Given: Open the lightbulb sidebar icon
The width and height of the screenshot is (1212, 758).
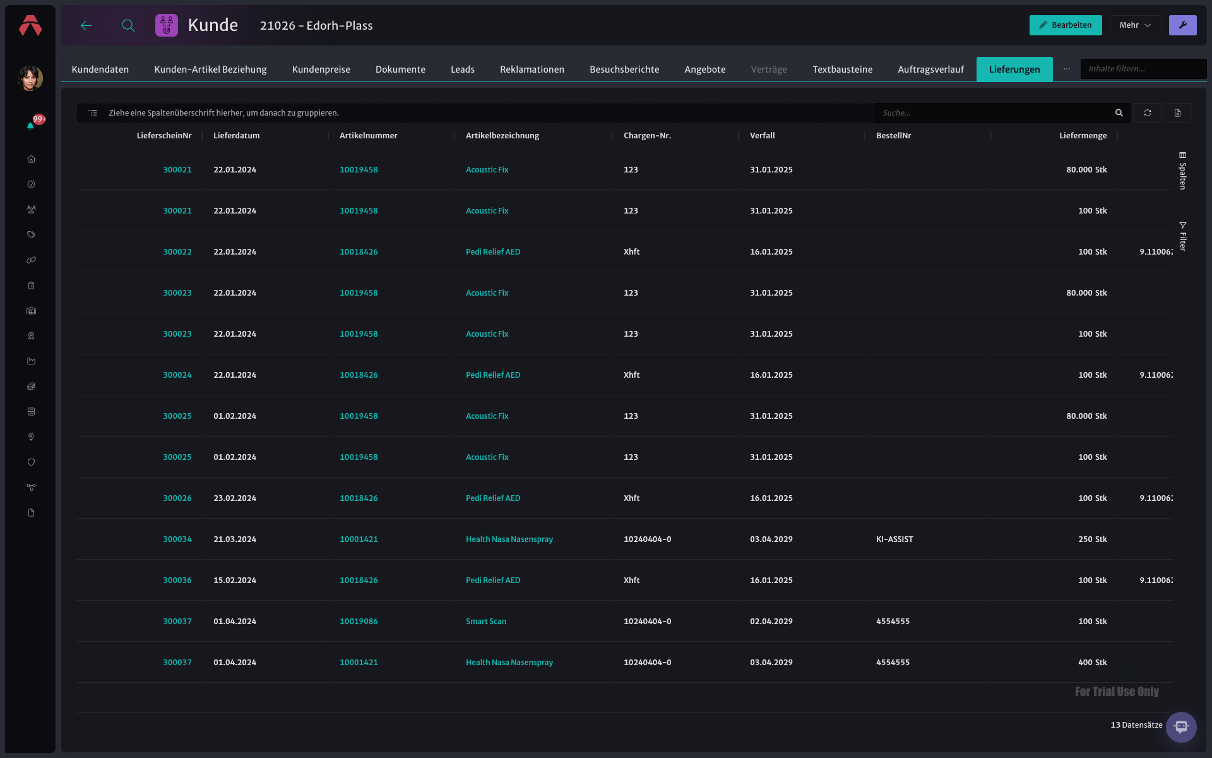Looking at the screenshot, I should (31, 437).
